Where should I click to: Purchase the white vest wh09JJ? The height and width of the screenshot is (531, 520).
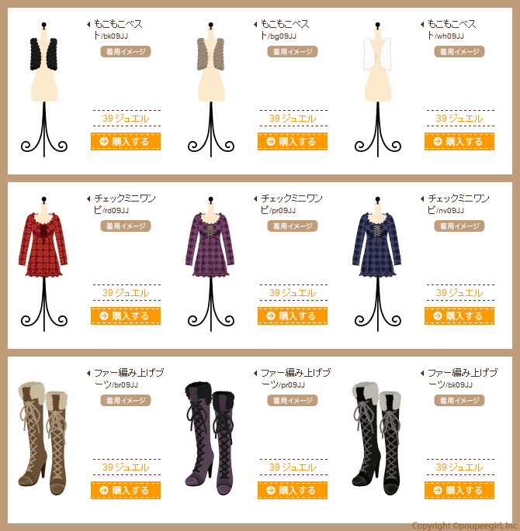click(x=459, y=142)
